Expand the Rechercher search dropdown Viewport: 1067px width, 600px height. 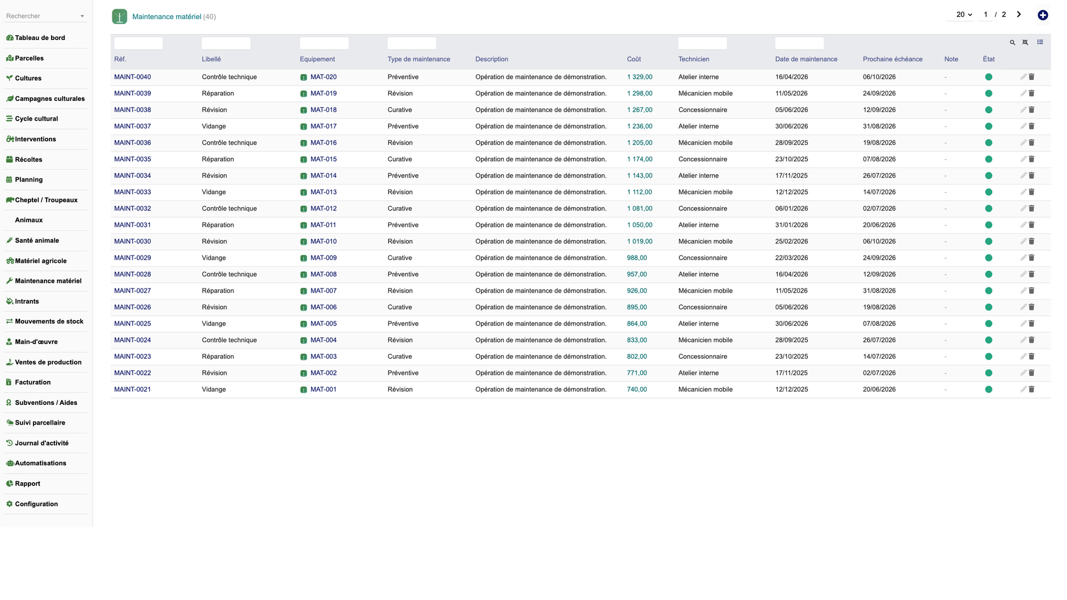click(x=82, y=16)
